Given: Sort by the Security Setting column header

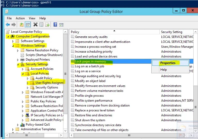Looking at the screenshot, I should [x=177, y=32].
